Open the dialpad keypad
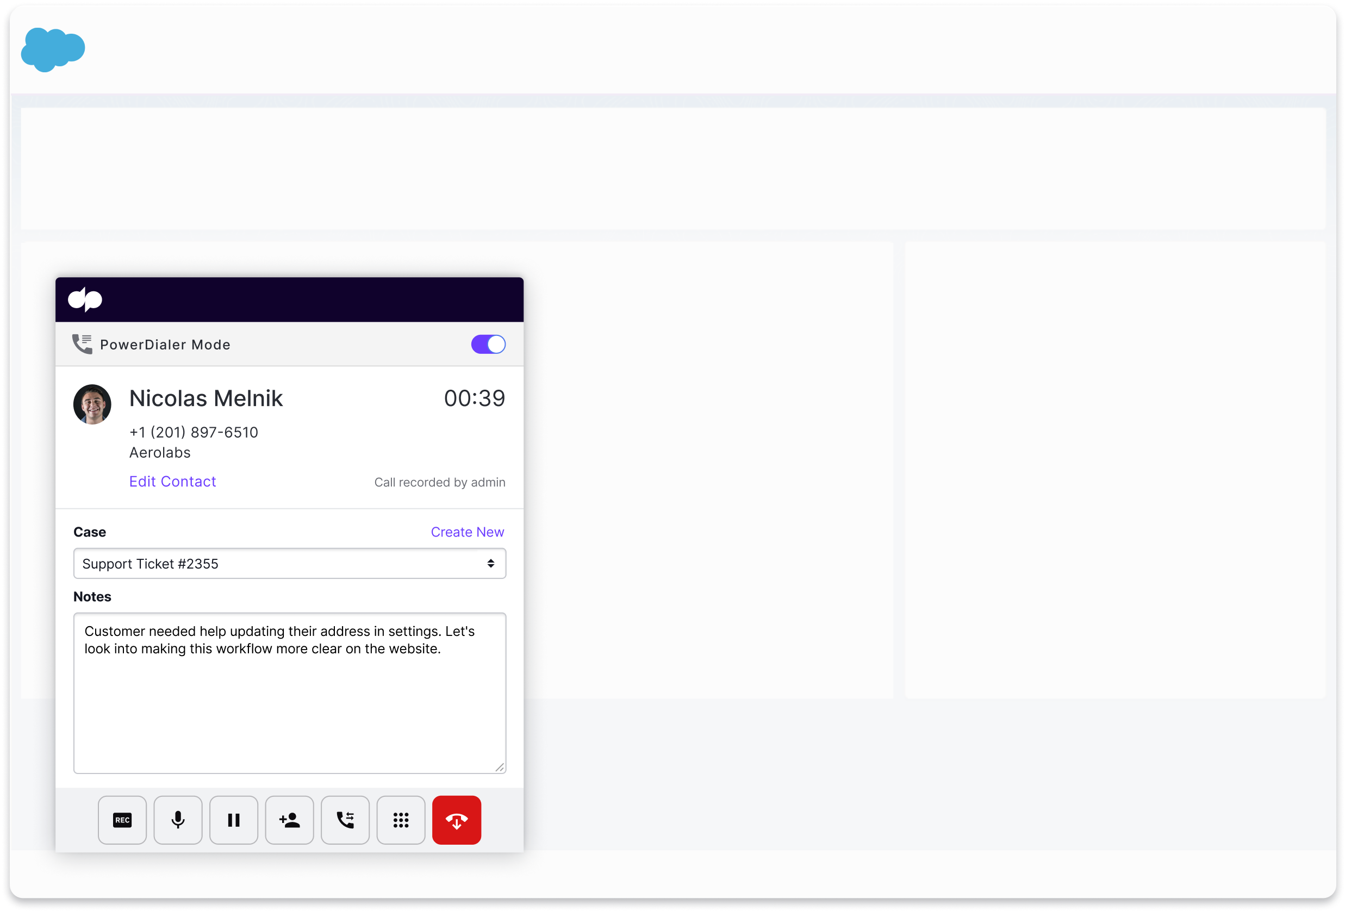This screenshot has height=911, width=1345. click(401, 820)
